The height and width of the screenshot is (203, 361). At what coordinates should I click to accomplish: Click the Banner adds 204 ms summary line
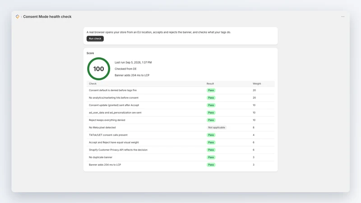tap(132, 75)
